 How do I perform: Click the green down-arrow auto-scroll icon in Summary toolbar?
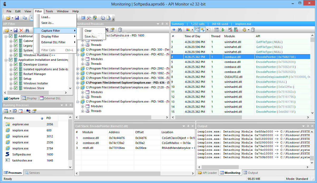[x=222, y=30]
